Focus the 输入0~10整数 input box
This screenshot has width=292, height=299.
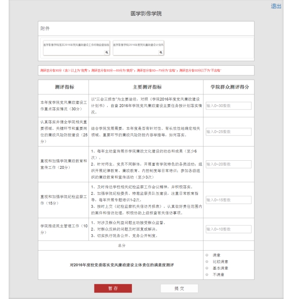pyautogui.click(x=228, y=229)
